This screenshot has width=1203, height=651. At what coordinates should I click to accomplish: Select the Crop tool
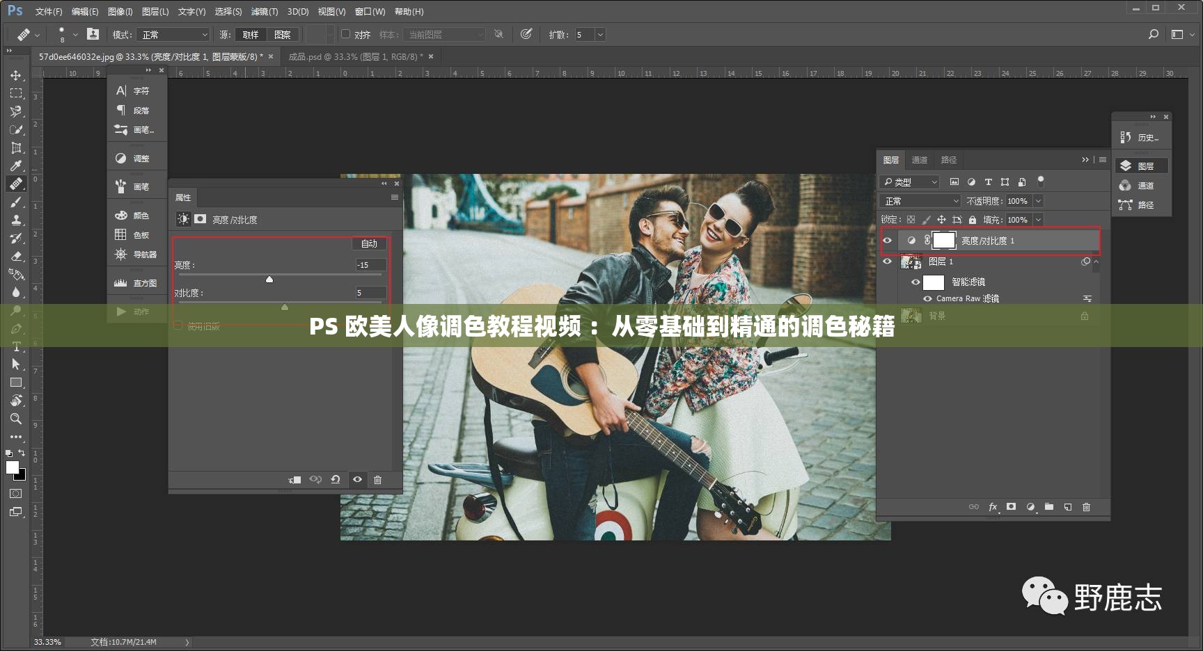click(16, 147)
